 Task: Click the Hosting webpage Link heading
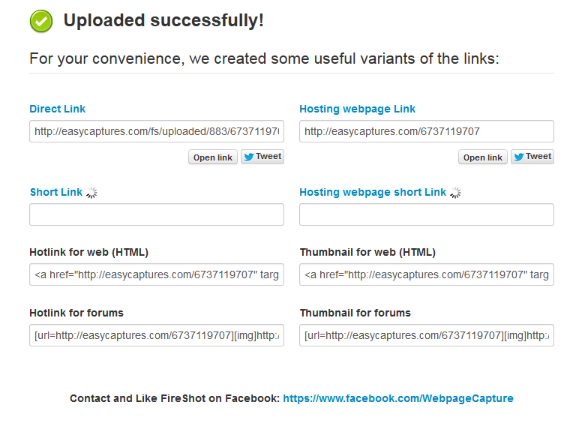358,109
